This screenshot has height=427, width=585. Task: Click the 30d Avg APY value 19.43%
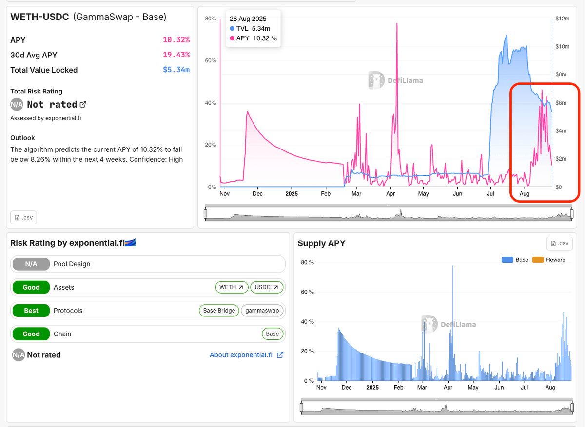point(176,55)
